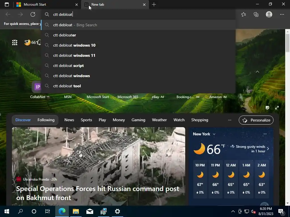Open the strong gusty winds alert arrow
290x217 pixels.
(268, 149)
